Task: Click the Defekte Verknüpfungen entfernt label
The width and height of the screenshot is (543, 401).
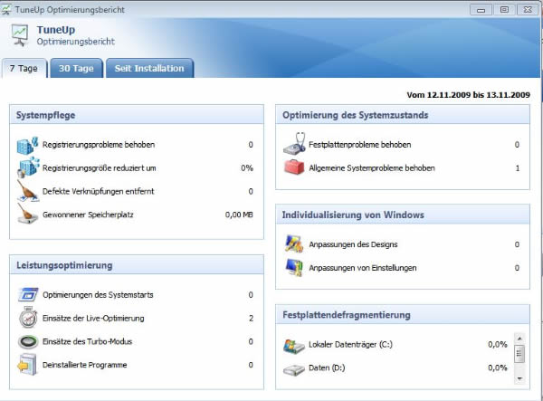Action: pos(98,191)
